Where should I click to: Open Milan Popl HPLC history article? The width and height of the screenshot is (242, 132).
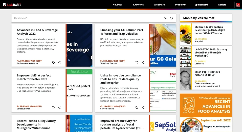[207, 73]
